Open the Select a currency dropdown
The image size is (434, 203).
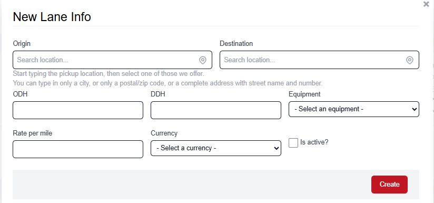216,148
